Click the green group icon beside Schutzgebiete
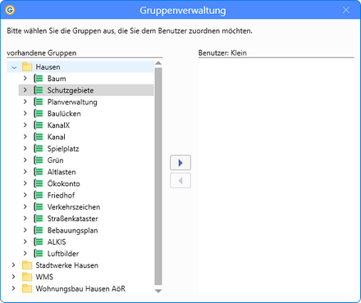 [39, 90]
